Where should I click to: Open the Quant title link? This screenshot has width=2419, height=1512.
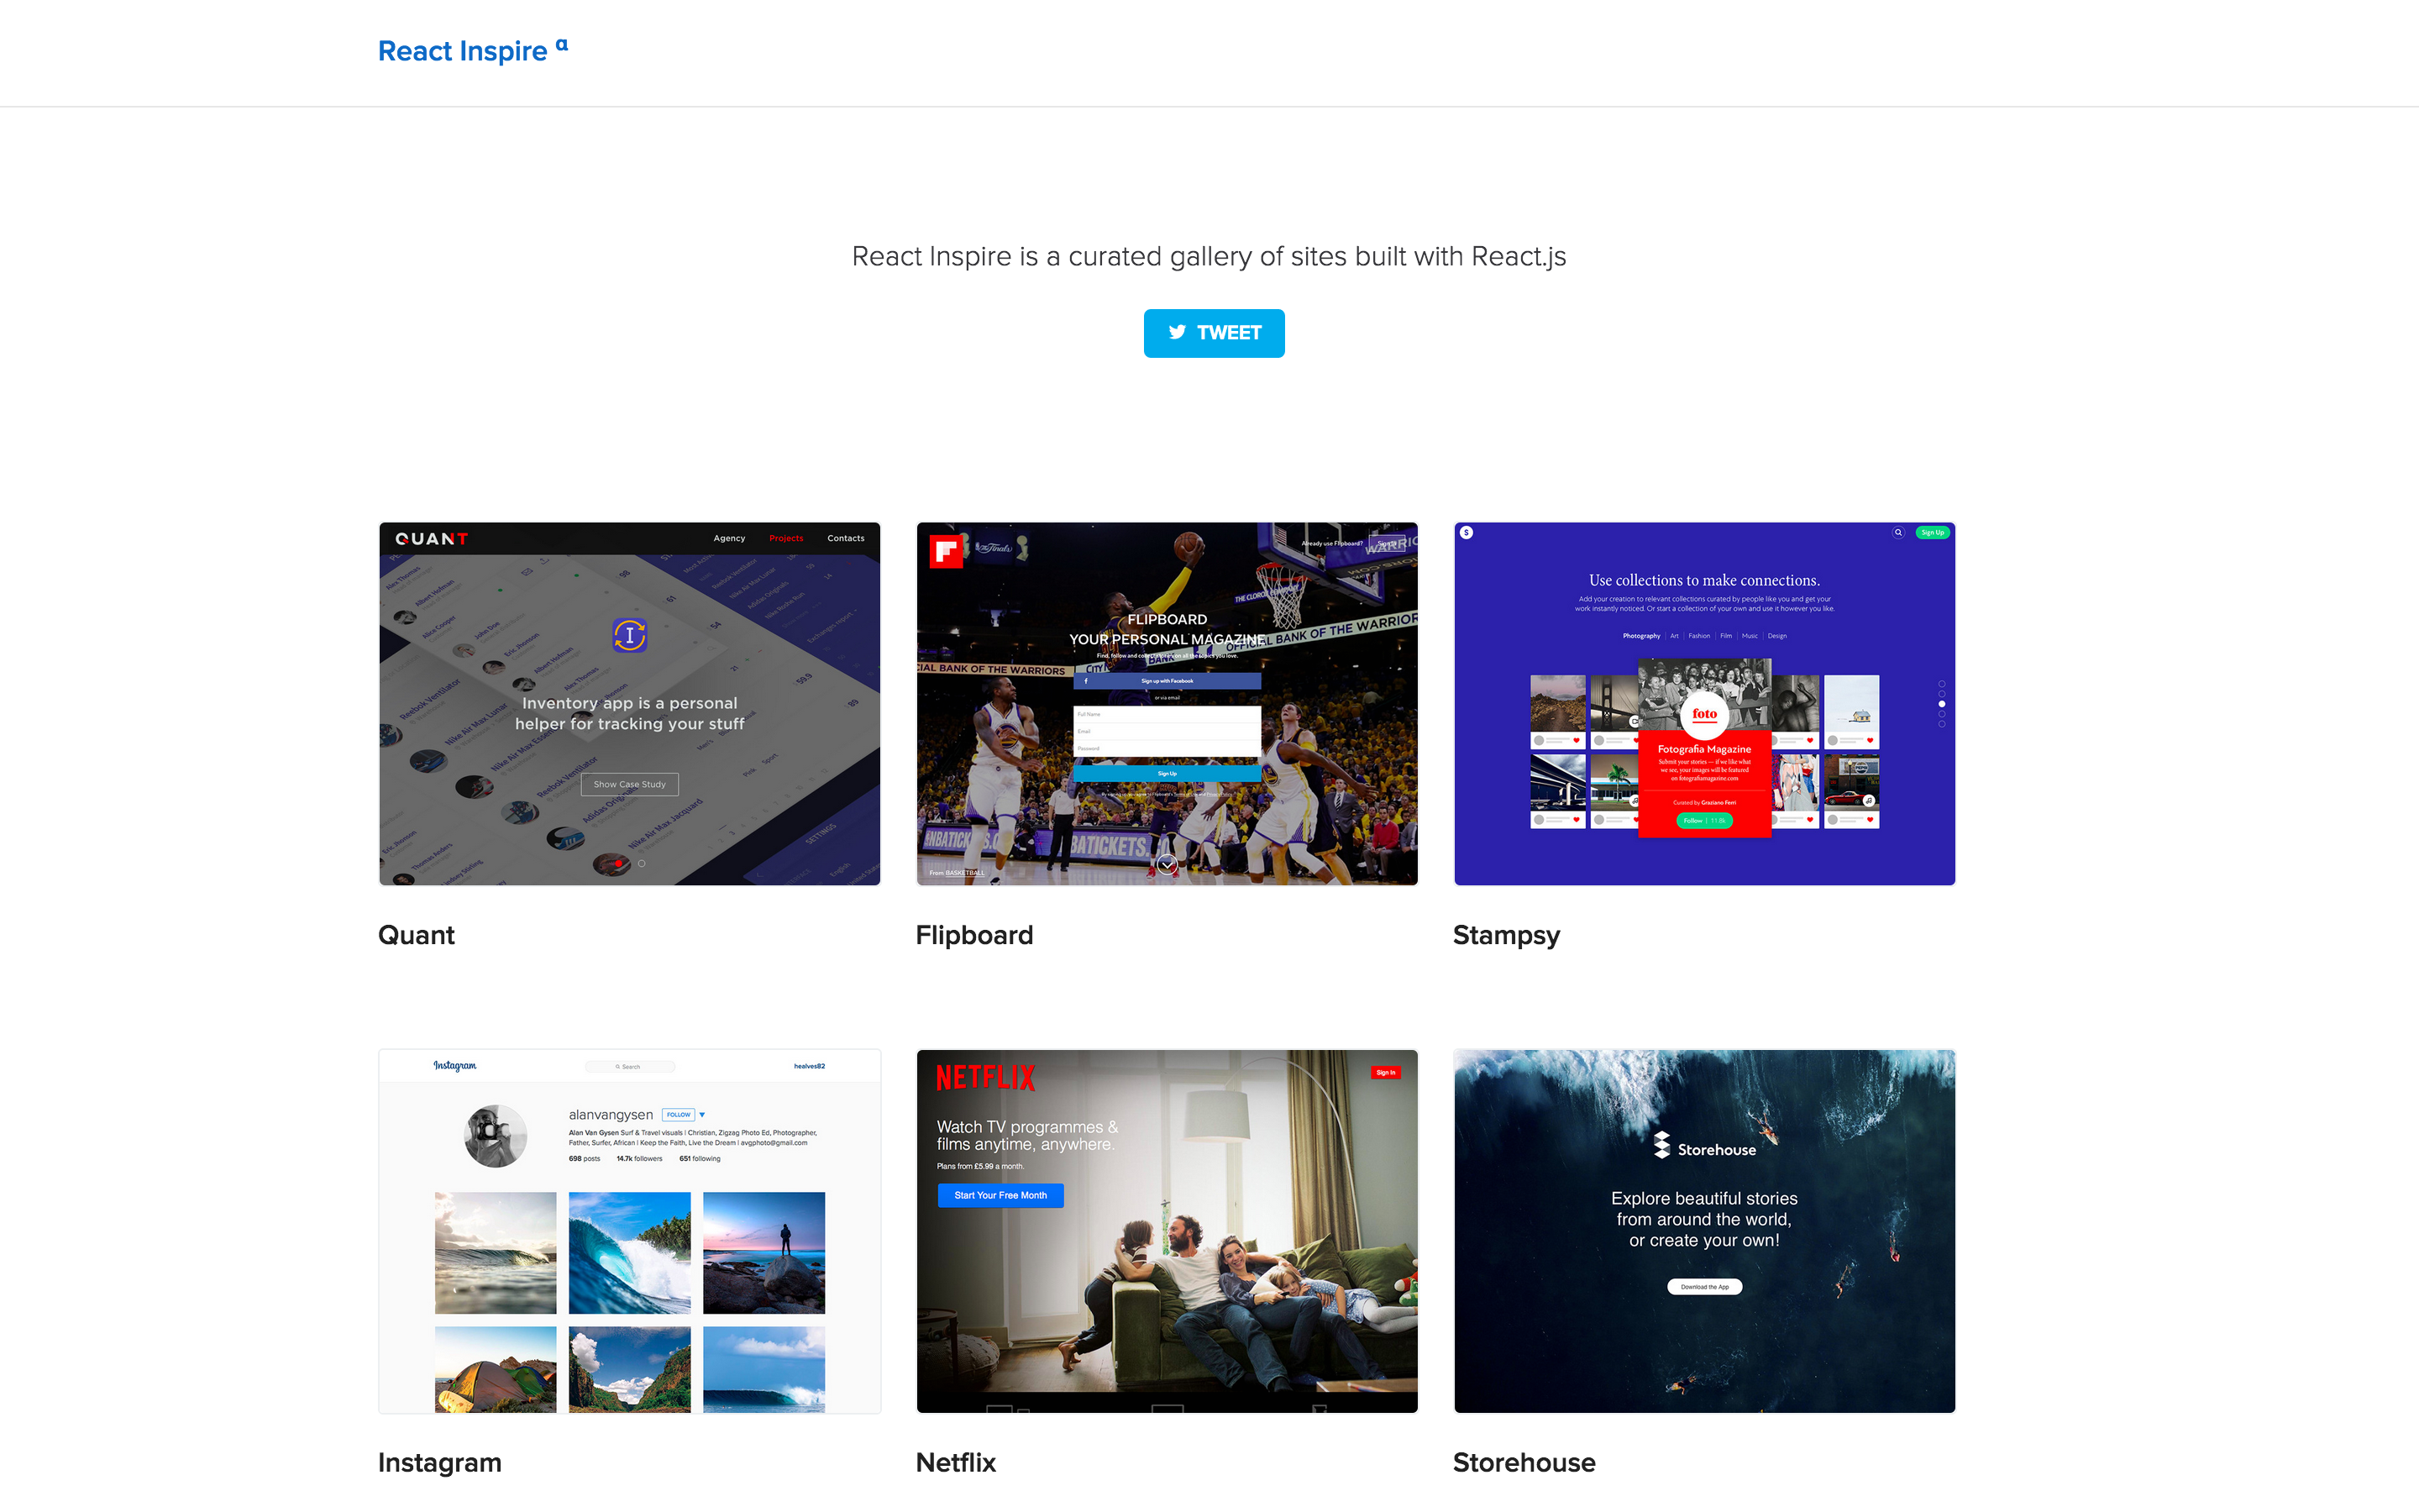click(x=416, y=935)
